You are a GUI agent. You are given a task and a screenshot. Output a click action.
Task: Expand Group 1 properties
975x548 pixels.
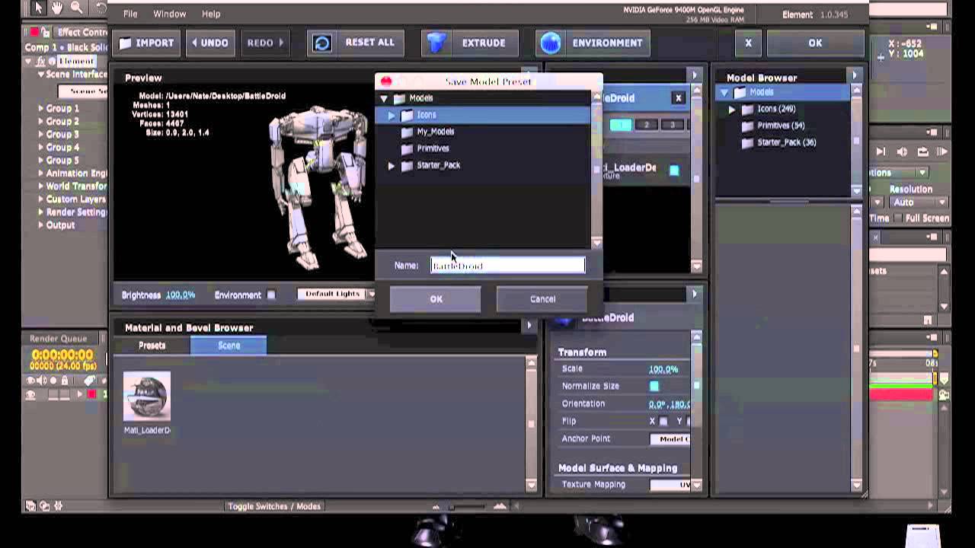(x=40, y=108)
